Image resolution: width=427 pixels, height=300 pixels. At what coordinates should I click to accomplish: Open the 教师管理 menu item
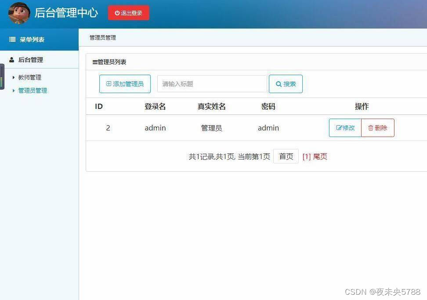pos(30,77)
